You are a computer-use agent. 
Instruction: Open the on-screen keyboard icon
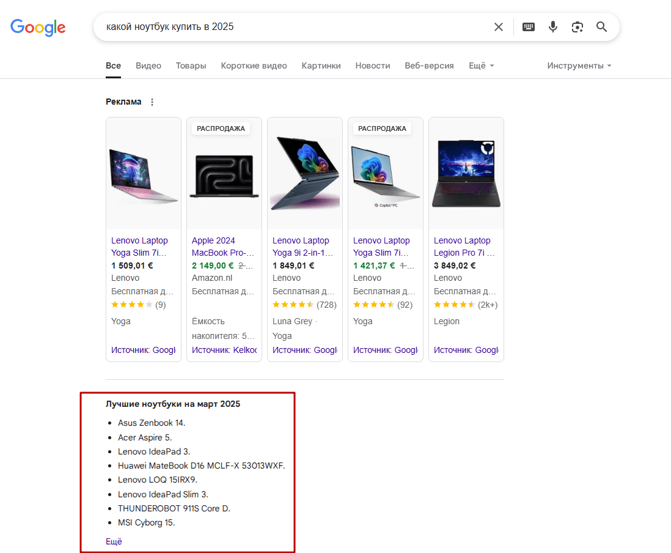tap(529, 27)
